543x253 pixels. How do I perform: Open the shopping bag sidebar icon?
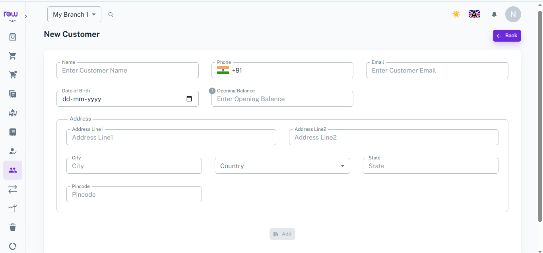click(x=13, y=37)
